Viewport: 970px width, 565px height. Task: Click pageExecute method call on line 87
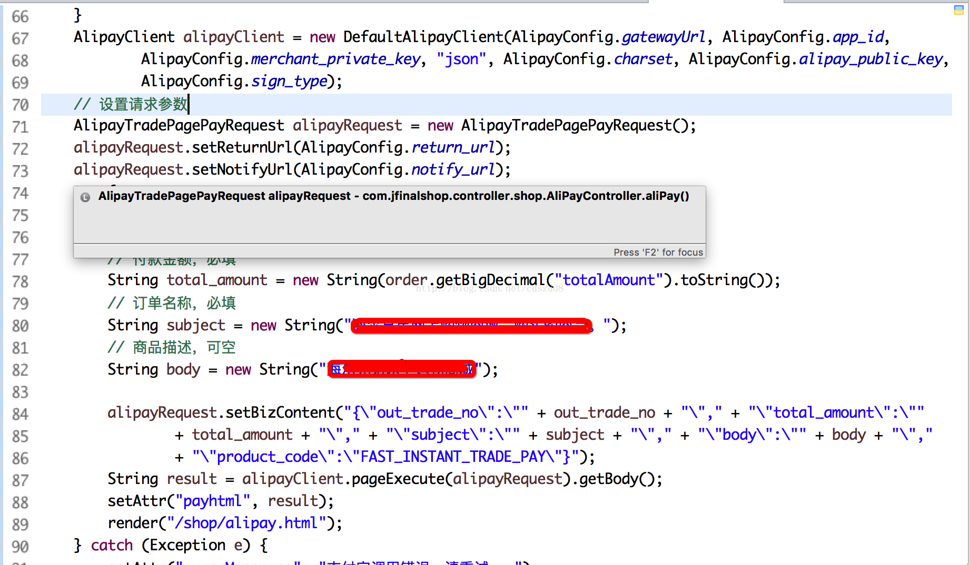click(398, 479)
